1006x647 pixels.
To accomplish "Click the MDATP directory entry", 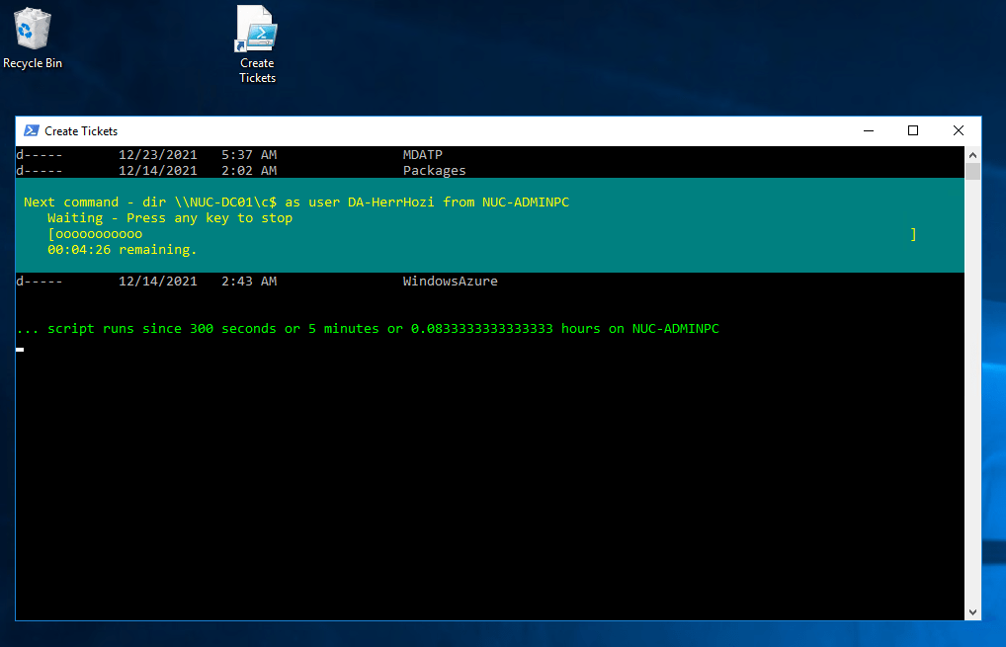I will tap(423, 155).
